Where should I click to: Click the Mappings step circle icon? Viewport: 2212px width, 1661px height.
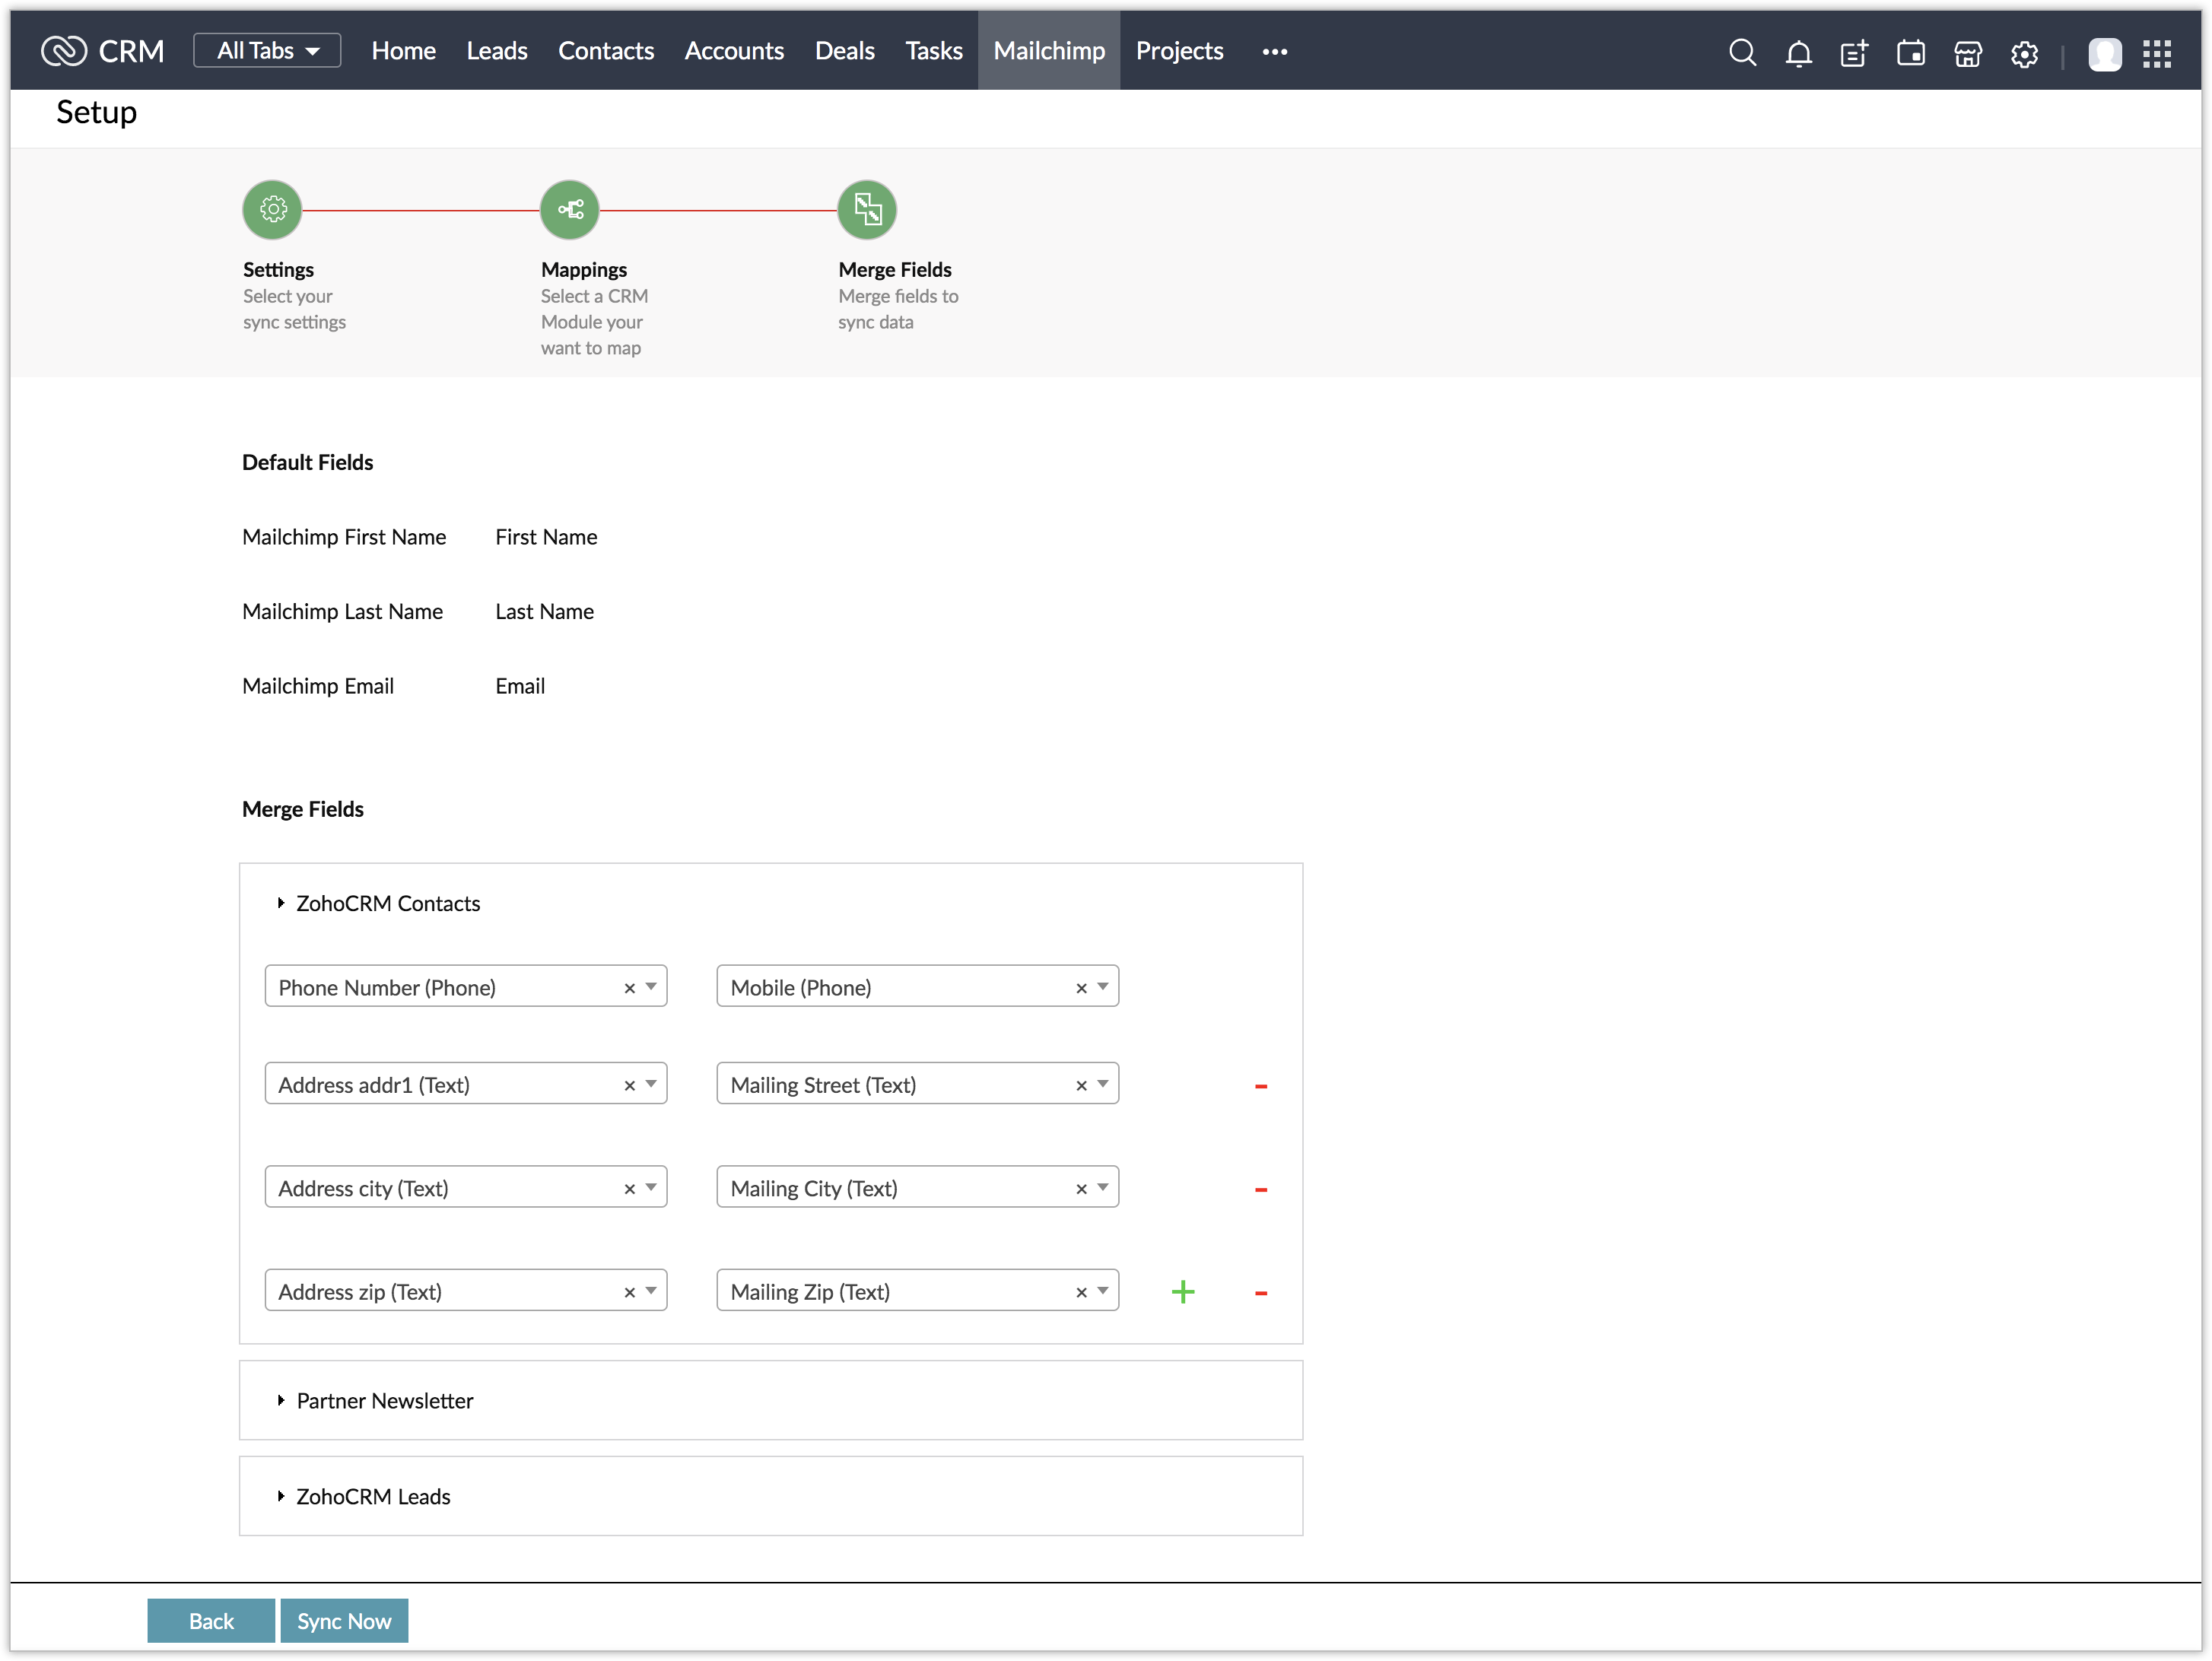(569, 210)
